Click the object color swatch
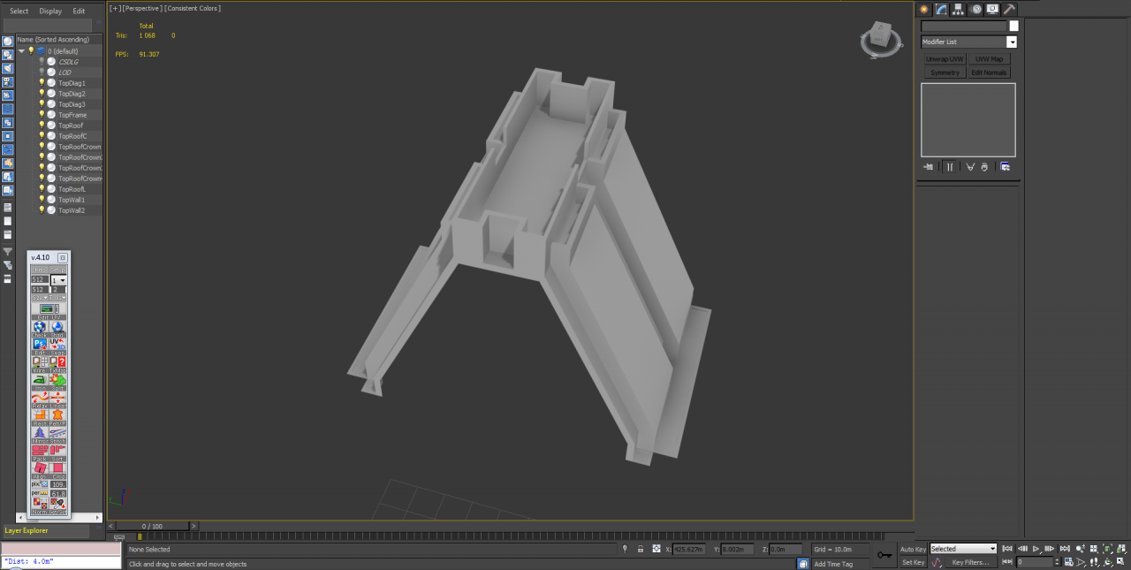This screenshot has width=1131, height=570. click(x=1013, y=27)
